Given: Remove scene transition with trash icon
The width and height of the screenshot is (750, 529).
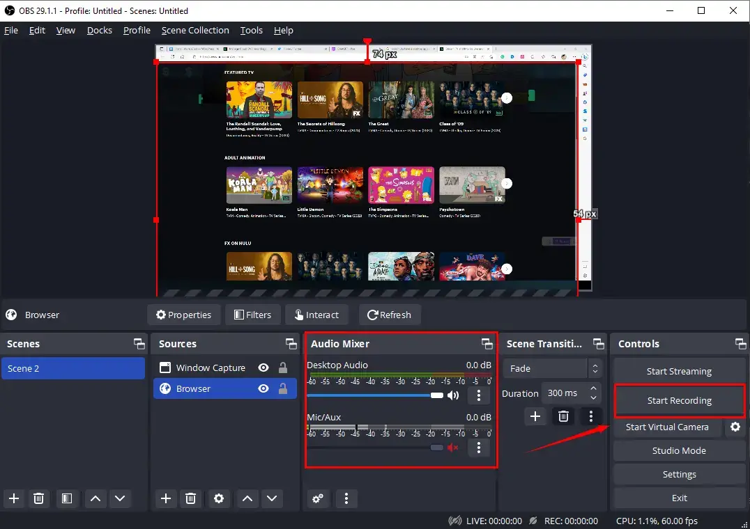Looking at the screenshot, I should coord(563,416).
